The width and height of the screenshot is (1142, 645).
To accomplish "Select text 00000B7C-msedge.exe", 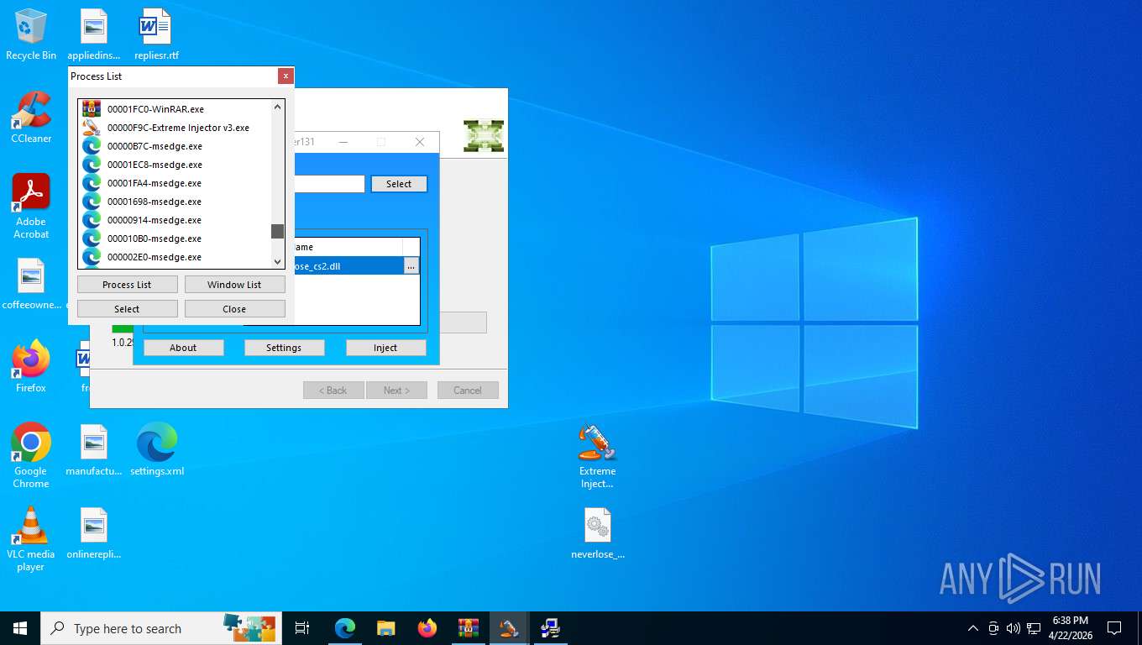I will [x=155, y=146].
